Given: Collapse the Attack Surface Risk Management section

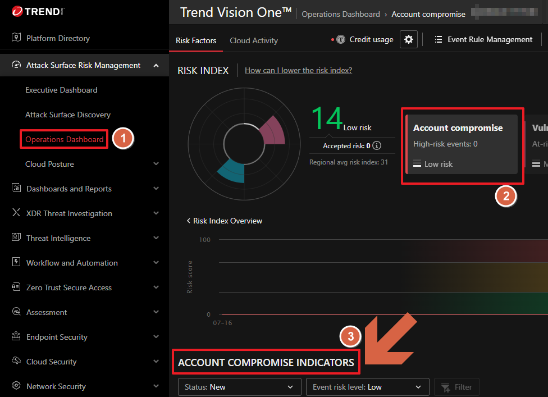Looking at the screenshot, I should point(156,66).
